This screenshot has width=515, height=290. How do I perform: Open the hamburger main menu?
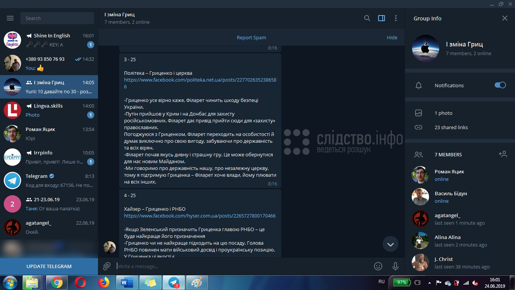[10, 18]
